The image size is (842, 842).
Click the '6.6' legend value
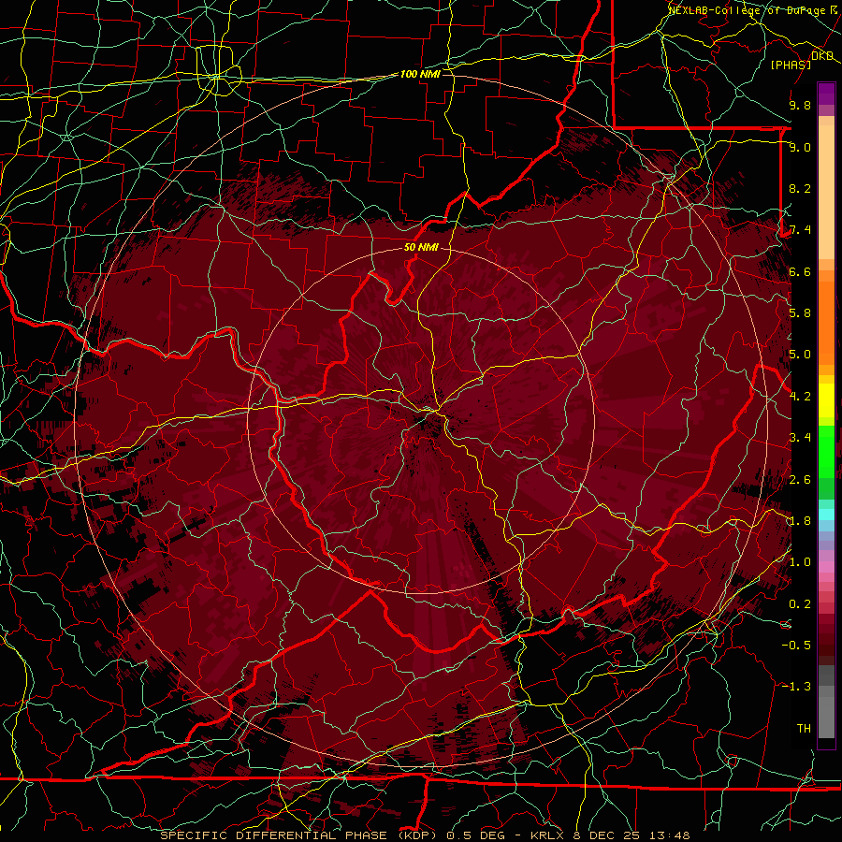pyautogui.click(x=800, y=271)
